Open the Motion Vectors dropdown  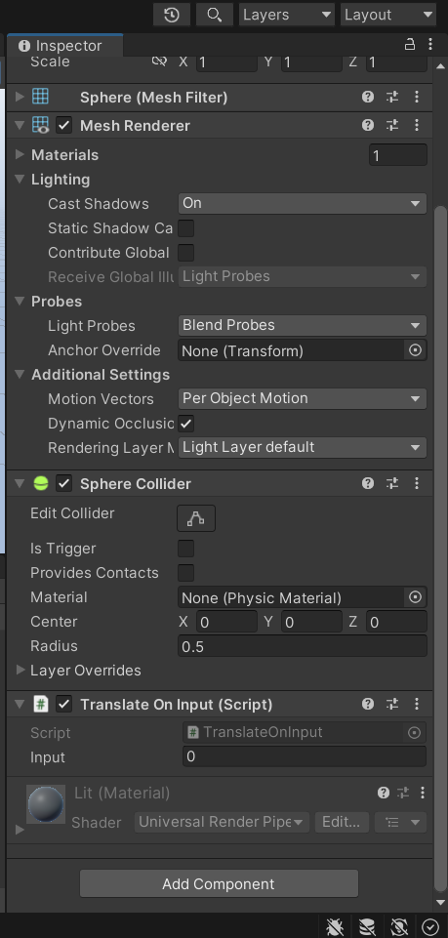click(302, 398)
